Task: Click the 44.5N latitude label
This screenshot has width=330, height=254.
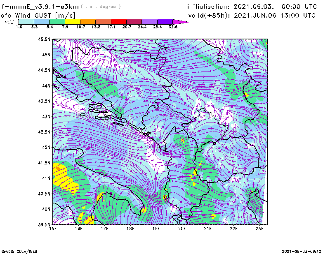Action: pyautogui.click(x=44, y=70)
